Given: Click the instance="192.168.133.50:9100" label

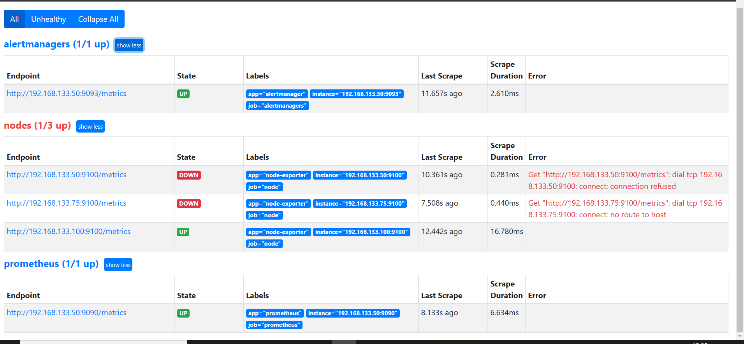Looking at the screenshot, I should click(x=360, y=175).
